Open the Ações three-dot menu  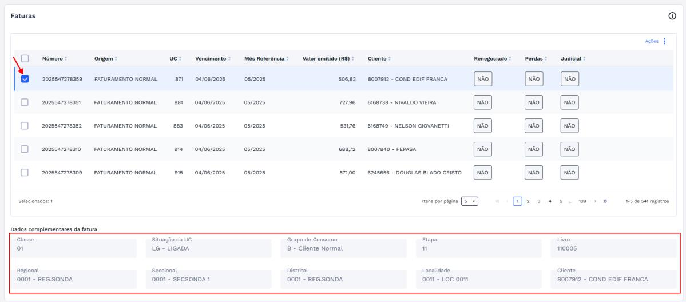(664, 41)
